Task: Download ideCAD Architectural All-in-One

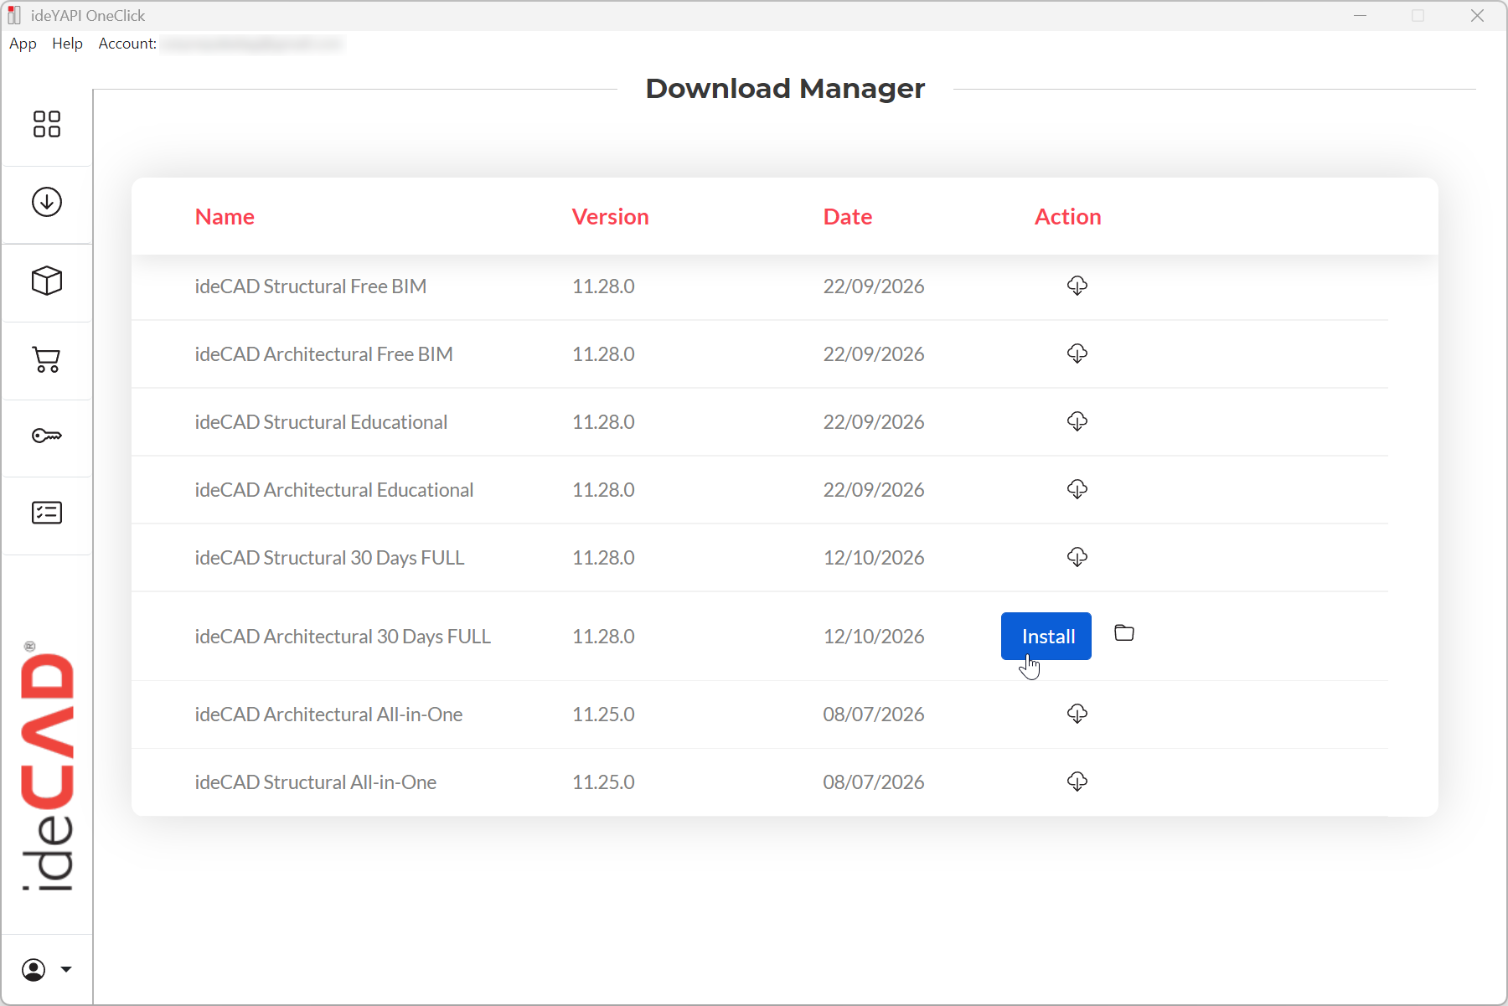Action: coord(1077,714)
